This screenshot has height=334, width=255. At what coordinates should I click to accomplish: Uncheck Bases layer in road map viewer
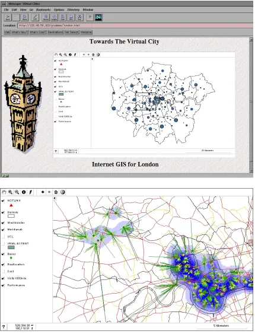(3, 254)
